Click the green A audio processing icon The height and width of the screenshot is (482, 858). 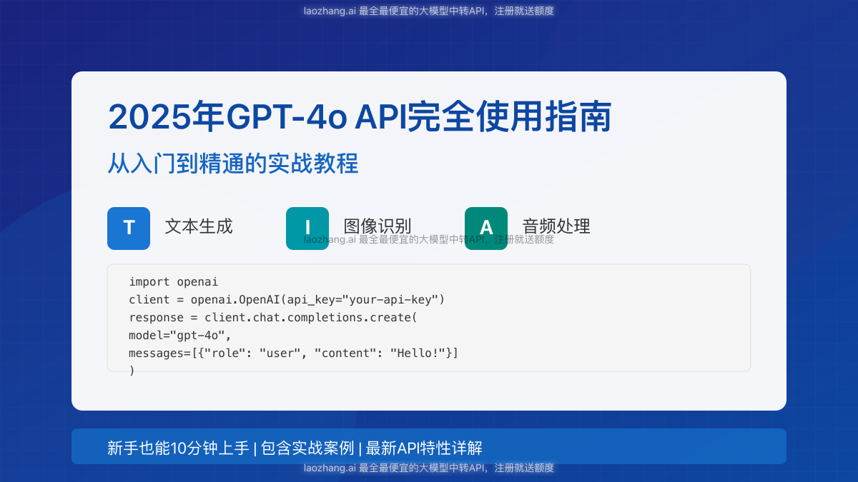pos(486,229)
